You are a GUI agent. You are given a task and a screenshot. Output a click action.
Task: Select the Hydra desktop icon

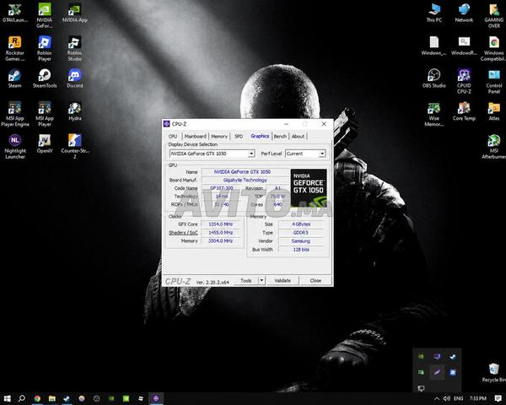[x=75, y=111]
